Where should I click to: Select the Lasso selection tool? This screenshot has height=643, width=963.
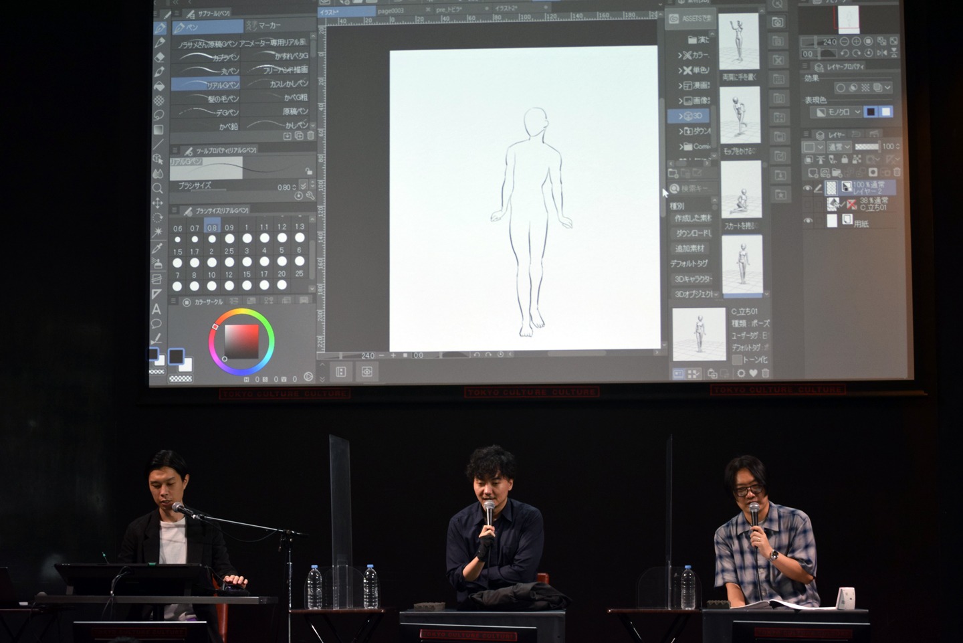pyautogui.click(x=159, y=115)
